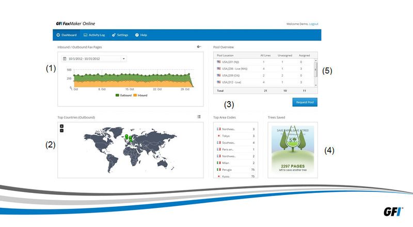Select the Paris area code row
The height and width of the screenshot is (227, 413).
[236, 150]
